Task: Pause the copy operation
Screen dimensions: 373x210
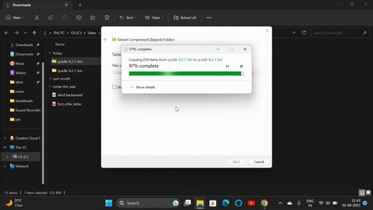Action: coord(227,66)
